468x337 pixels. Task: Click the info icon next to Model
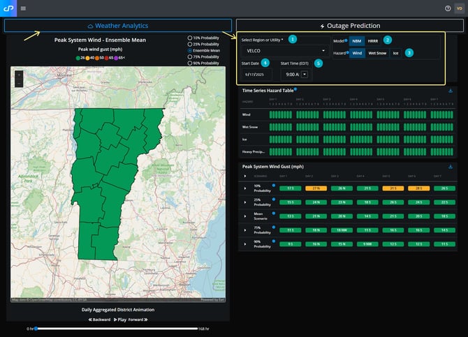(346, 40)
